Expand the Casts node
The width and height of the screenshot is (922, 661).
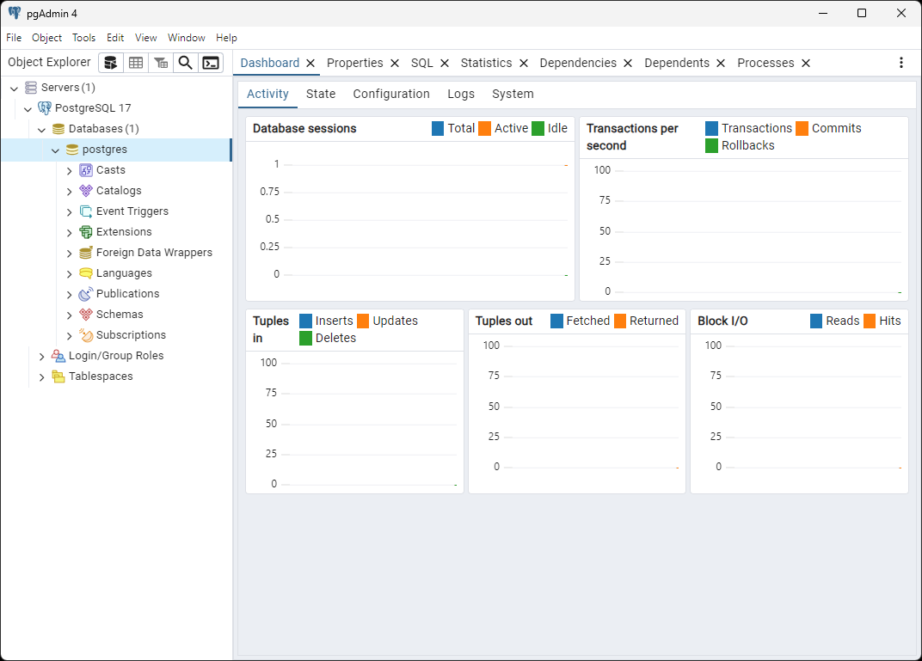tap(70, 171)
